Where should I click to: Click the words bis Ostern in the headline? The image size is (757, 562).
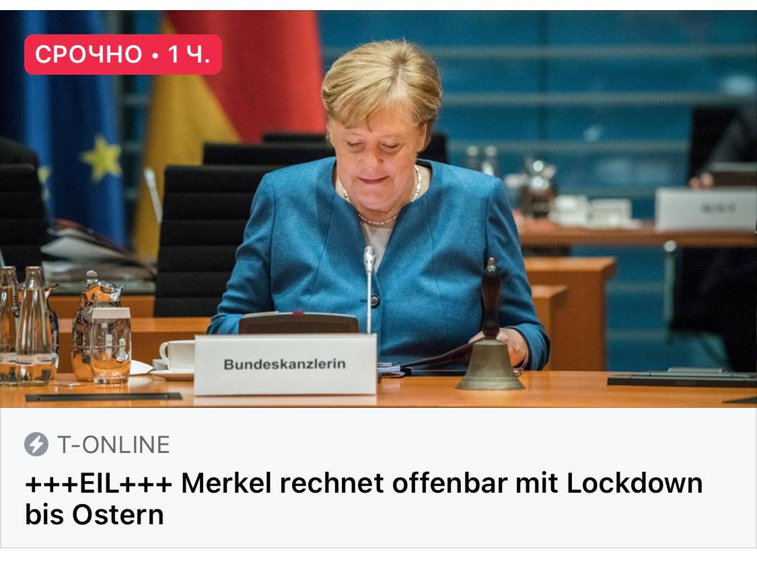(x=95, y=515)
